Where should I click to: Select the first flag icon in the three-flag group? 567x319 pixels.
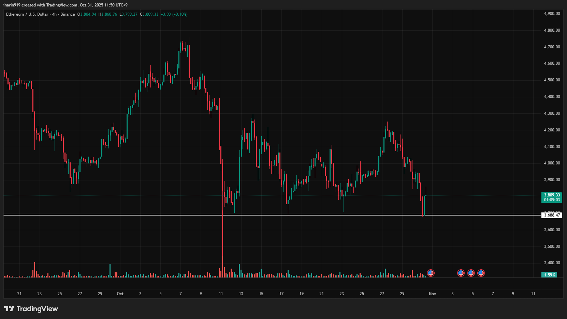[x=461, y=273]
